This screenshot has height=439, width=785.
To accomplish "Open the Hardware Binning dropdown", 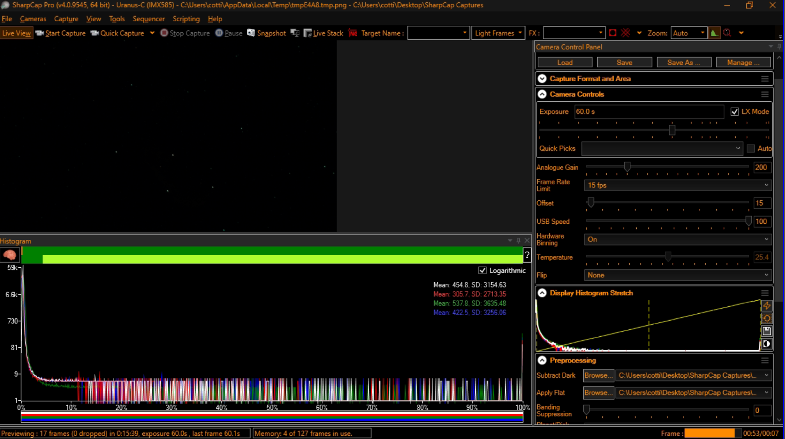I will pos(678,240).
